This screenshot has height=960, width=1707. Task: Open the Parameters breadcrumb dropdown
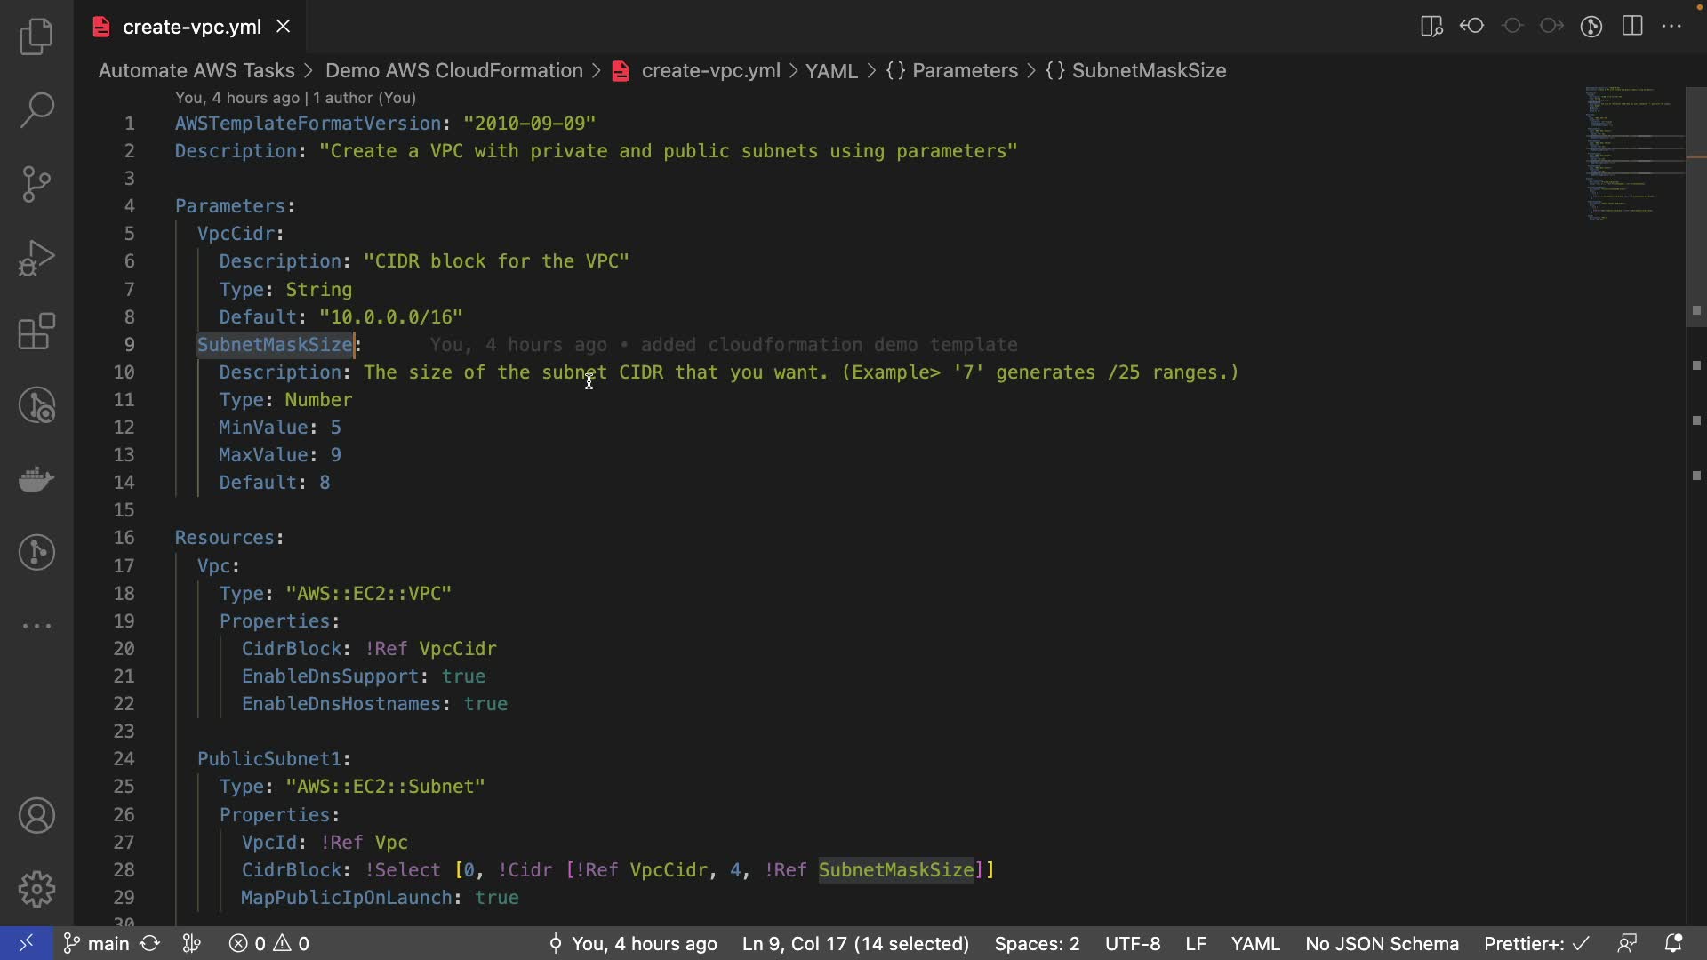(x=964, y=71)
